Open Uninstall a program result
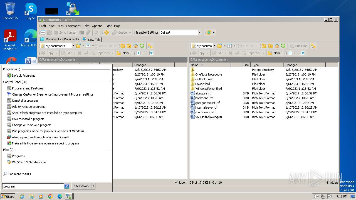 (x=25, y=101)
